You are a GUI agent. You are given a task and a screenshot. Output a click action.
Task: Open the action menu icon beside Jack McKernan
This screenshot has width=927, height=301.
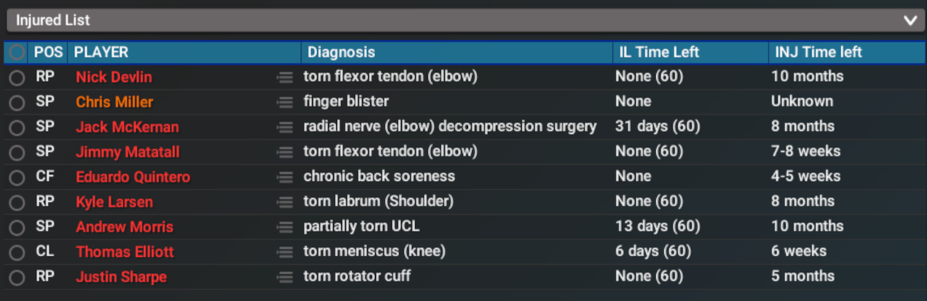285,127
